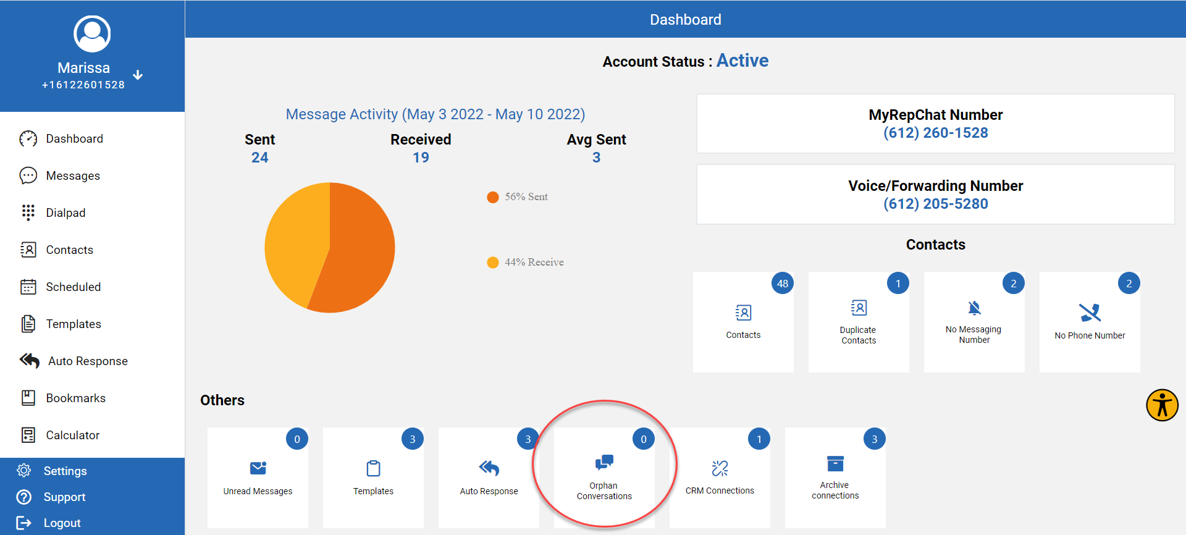
Task: Expand the Marissa account dropdown arrow
Action: click(x=138, y=75)
